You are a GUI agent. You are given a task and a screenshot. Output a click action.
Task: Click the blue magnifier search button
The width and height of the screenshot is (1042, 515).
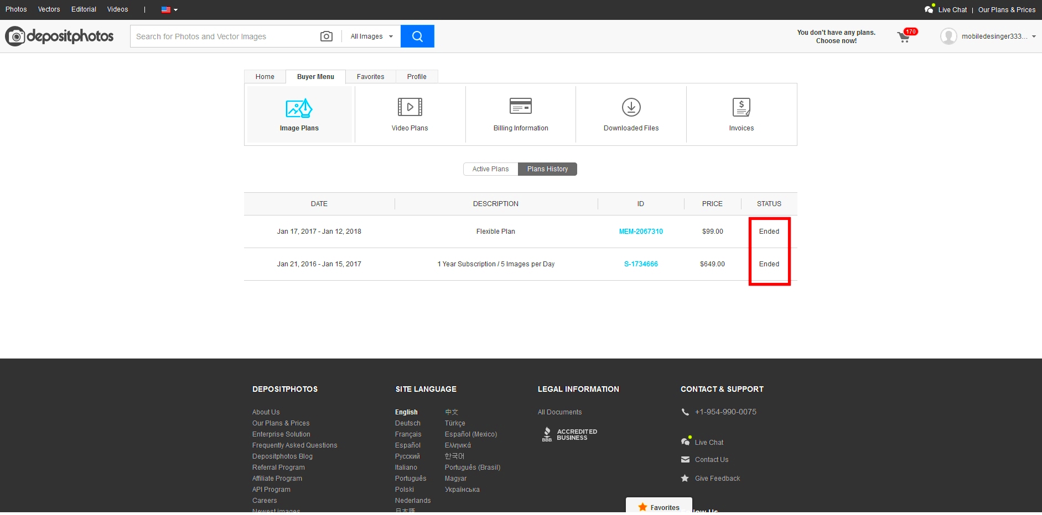pyautogui.click(x=417, y=36)
